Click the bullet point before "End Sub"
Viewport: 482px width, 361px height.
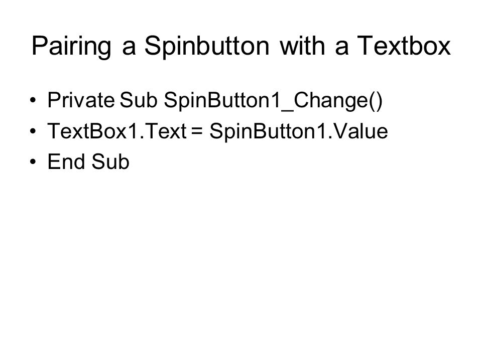tap(33, 162)
